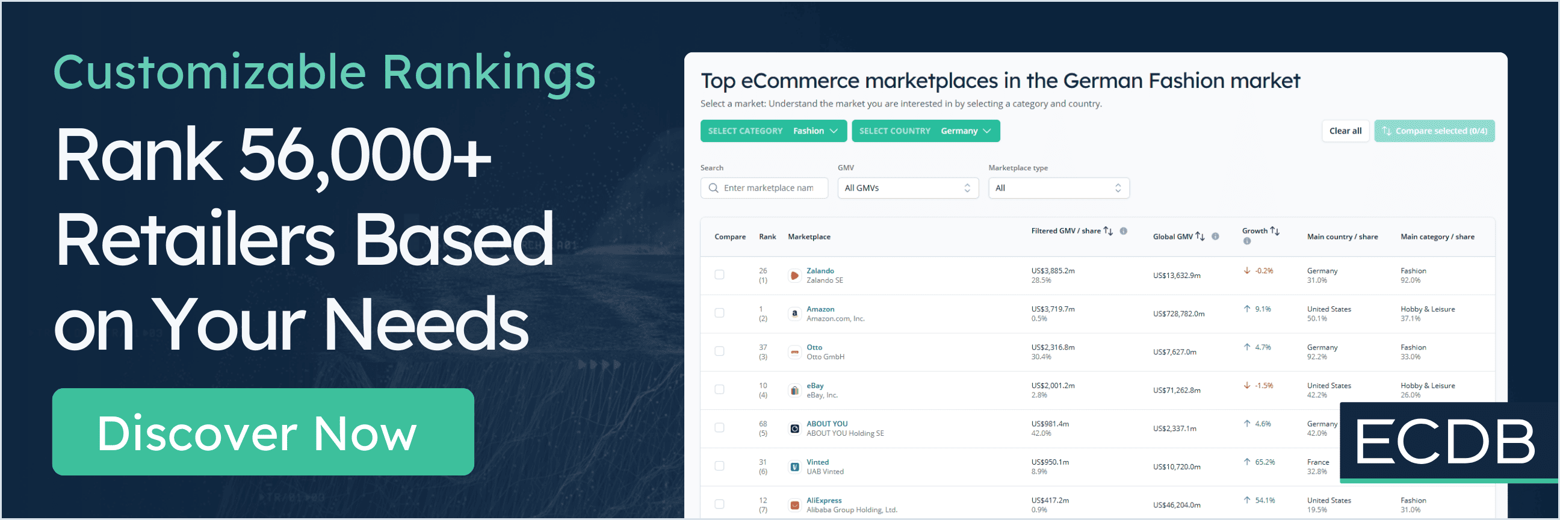Click the Clear all button
The width and height of the screenshot is (1560, 520).
[x=1345, y=131]
